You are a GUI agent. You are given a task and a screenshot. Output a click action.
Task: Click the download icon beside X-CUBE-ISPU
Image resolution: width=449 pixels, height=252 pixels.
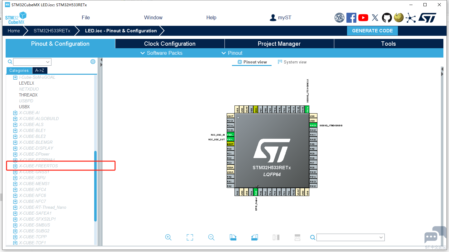(x=15, y=178)
